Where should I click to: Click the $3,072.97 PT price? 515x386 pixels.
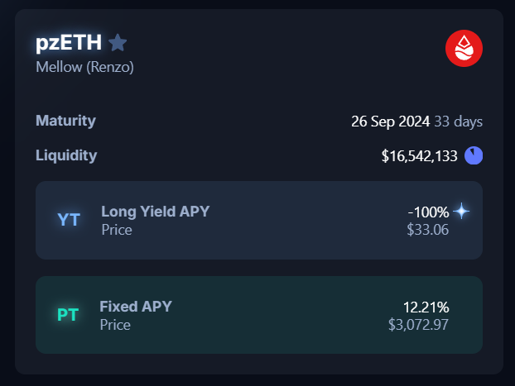click(x=418, y=325)
